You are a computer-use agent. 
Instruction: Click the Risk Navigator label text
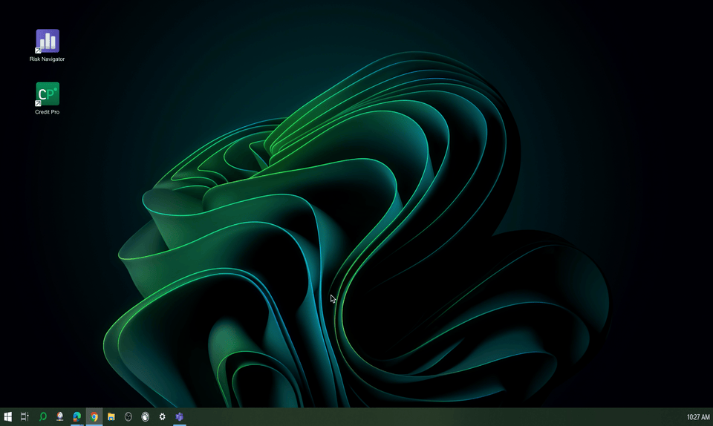pyautogui.click(x=48, y=59)
